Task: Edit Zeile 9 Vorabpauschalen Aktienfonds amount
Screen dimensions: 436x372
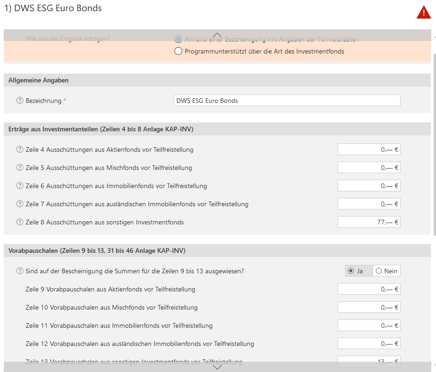Action: coord(369,289)
